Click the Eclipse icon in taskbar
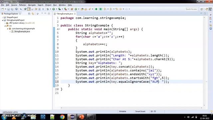 [72, 117]
